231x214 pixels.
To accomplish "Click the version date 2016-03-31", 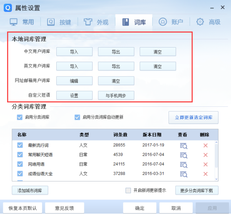I will (153, 174).
